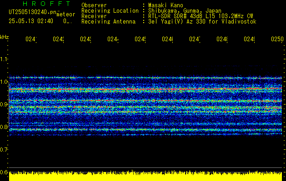This screenshot has height=181, width=286.
Task: Click the kHz axis unit label
Action: click(x=4, y=37)
